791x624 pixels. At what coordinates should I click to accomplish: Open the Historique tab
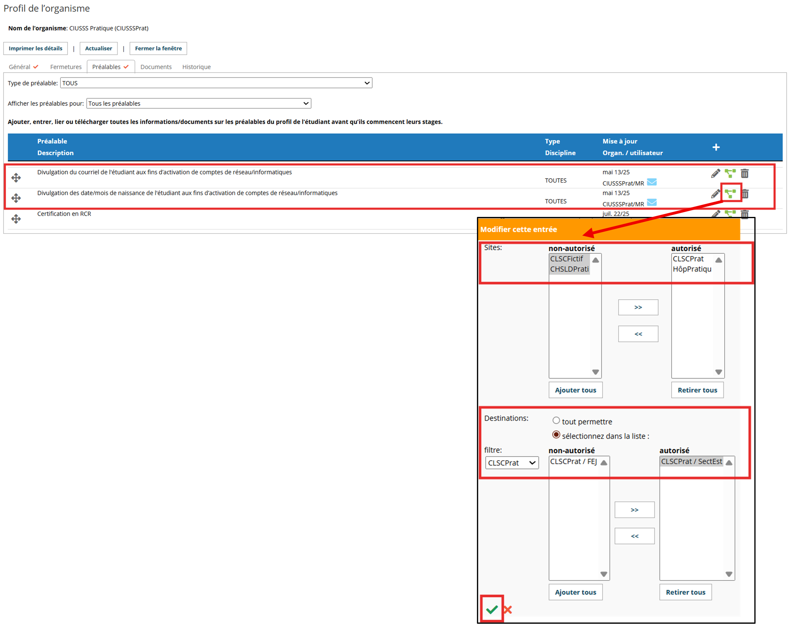pyautogui.click(x=197, y=67)
